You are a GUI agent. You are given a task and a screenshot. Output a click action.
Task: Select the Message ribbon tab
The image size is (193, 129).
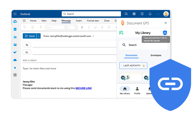[x=66, y=21]
